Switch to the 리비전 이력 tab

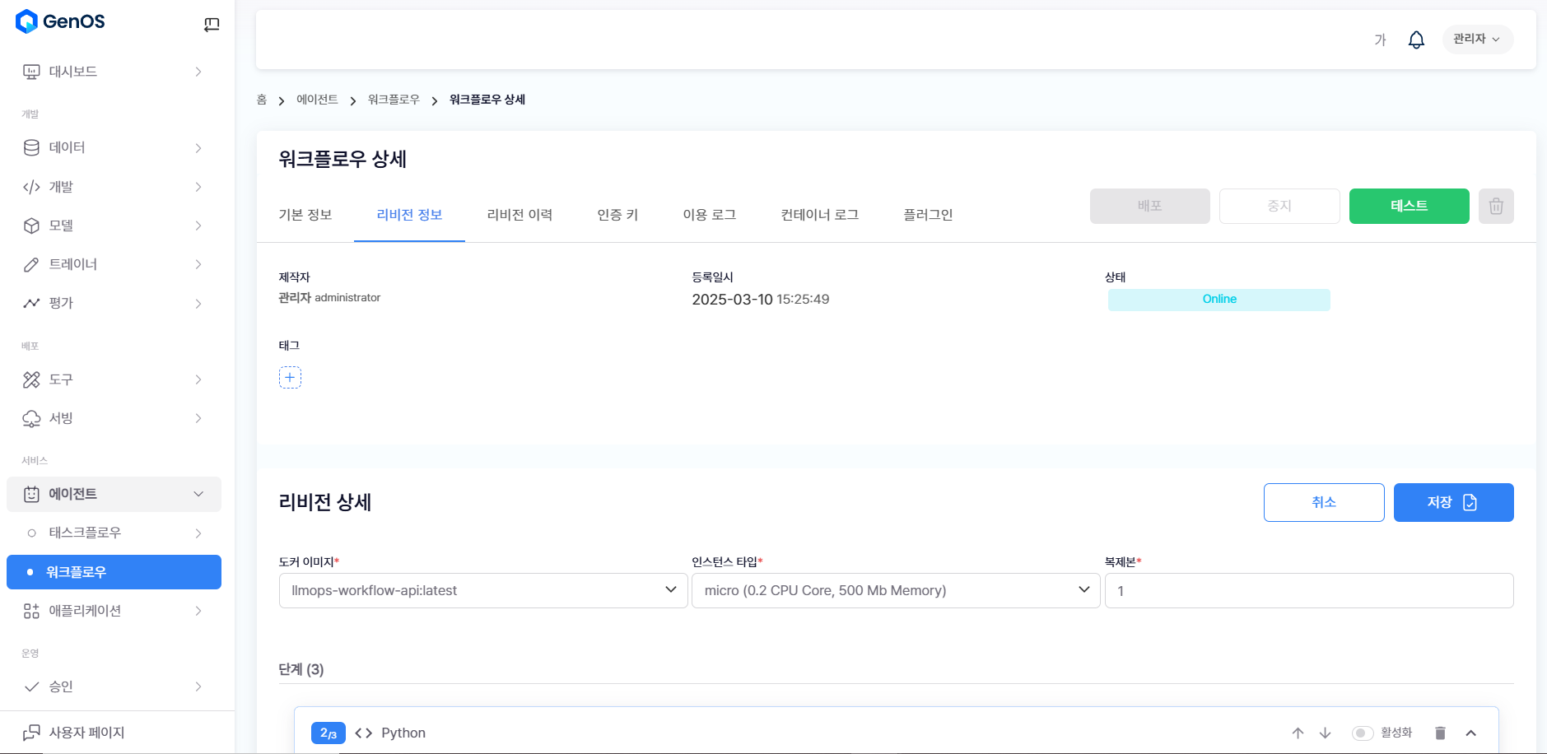click(520, 215)
